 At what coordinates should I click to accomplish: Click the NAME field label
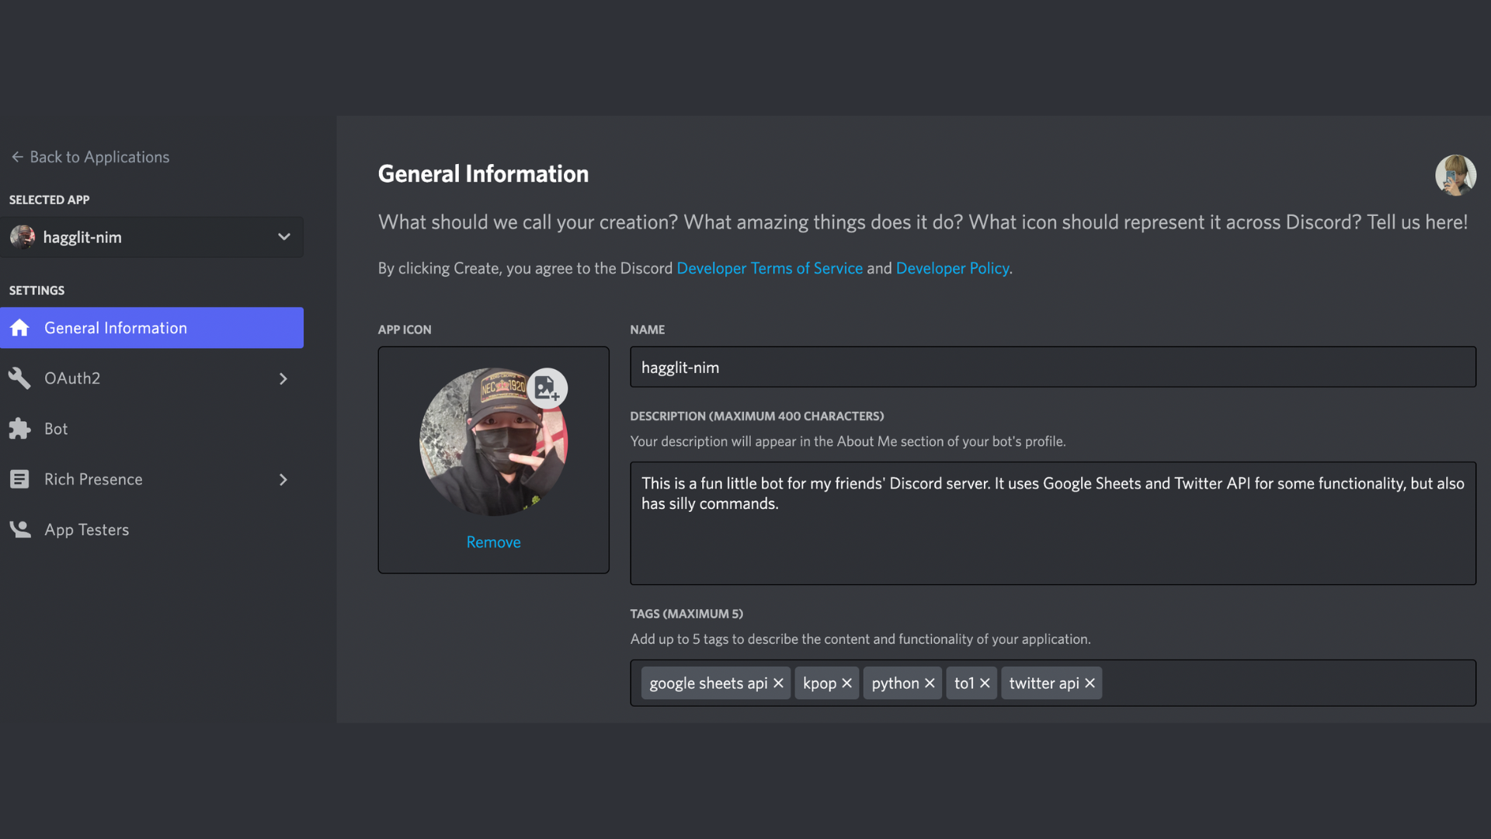click(x=647, y=329)
